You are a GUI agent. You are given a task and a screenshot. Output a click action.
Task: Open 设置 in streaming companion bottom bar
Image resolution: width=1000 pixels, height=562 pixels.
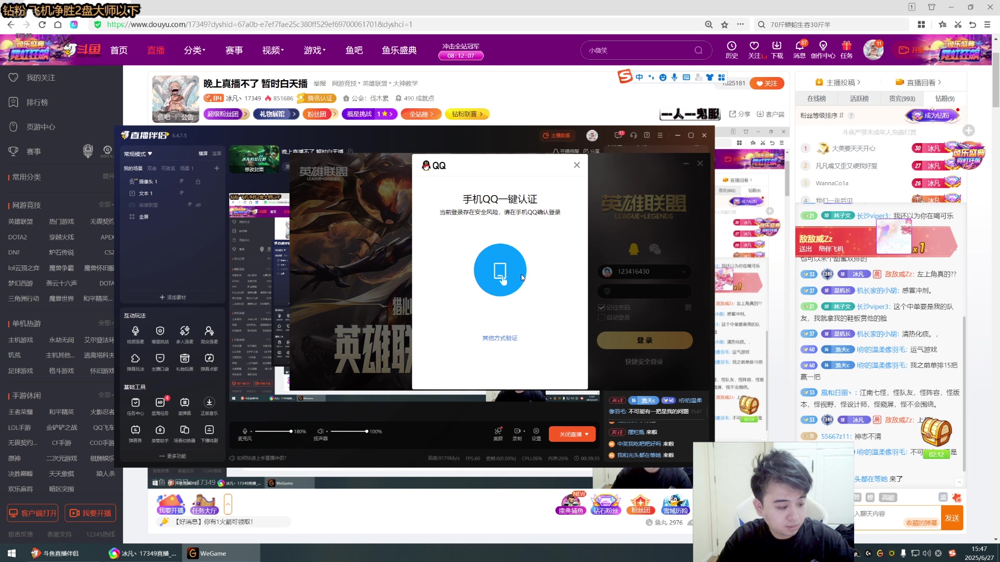[x=536, y=433]
